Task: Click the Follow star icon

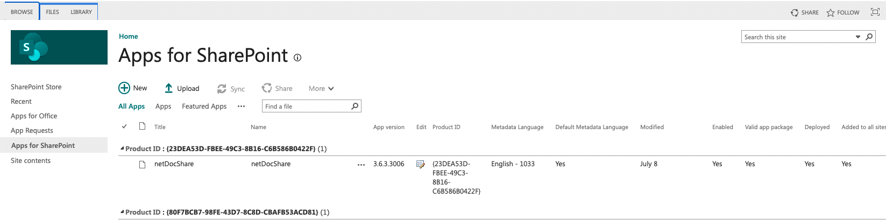Action: (x=831, y=12)
